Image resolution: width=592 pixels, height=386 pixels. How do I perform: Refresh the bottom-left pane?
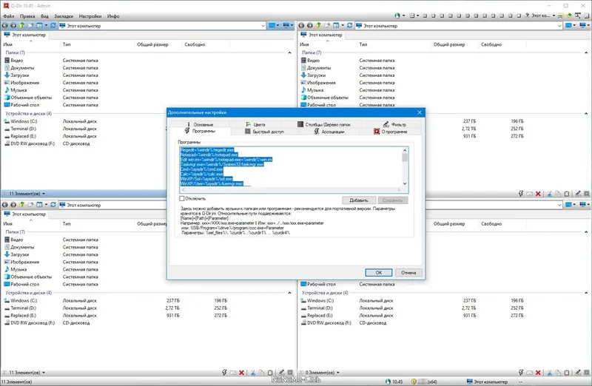[x=53, y=205]
